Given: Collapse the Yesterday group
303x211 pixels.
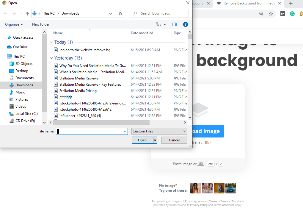Looking at the screenshot, I should click(x=52, y=58).
